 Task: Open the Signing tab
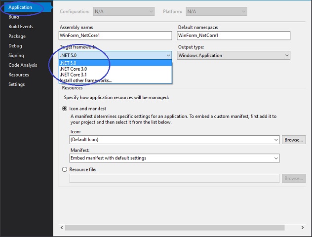pyautogui.click(x=16, y=55)
